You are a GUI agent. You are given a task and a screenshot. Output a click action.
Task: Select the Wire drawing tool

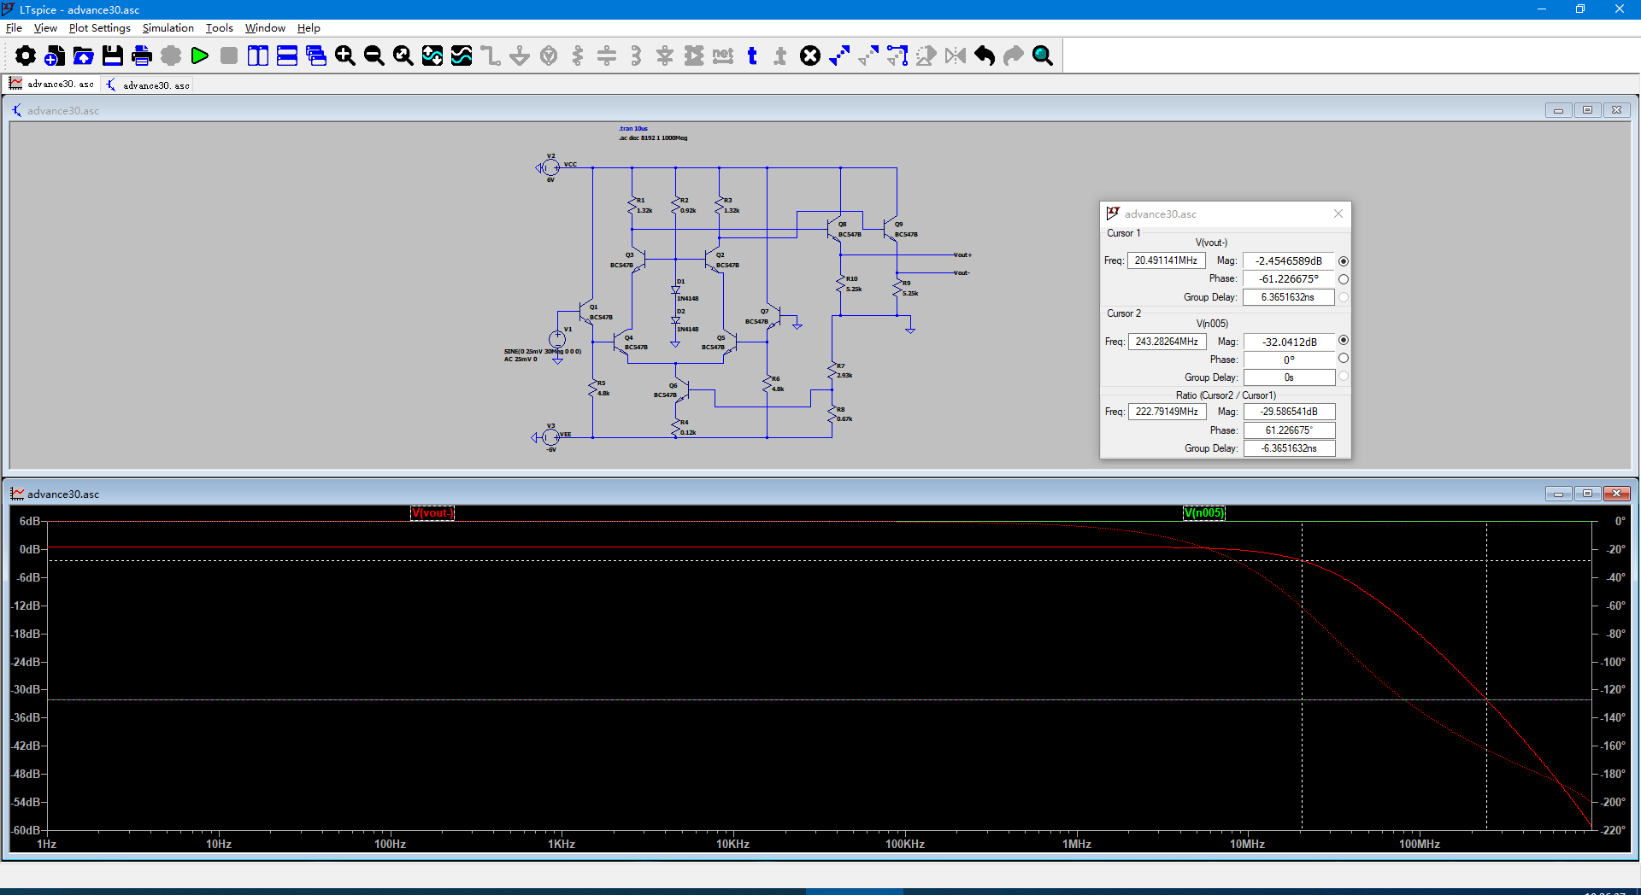coord(491,56)
